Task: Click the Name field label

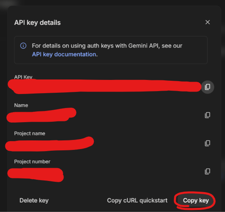Action: tap(21, 105)
